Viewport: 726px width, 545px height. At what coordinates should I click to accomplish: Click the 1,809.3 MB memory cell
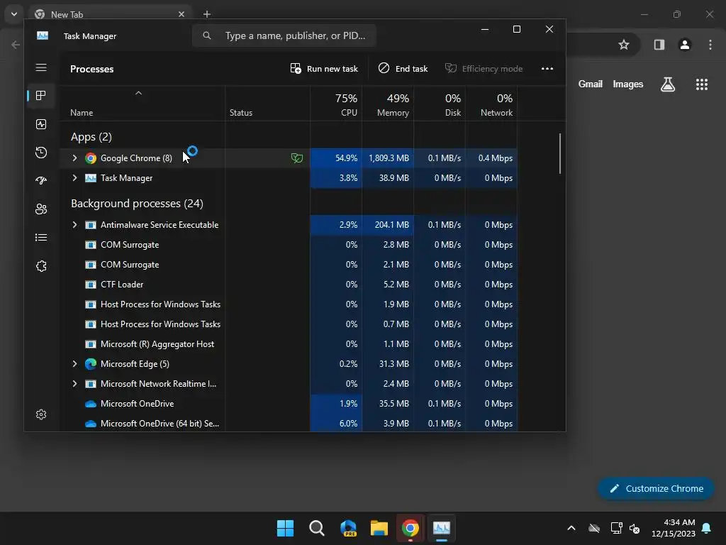pyautogui.click(x=388, y=158)
